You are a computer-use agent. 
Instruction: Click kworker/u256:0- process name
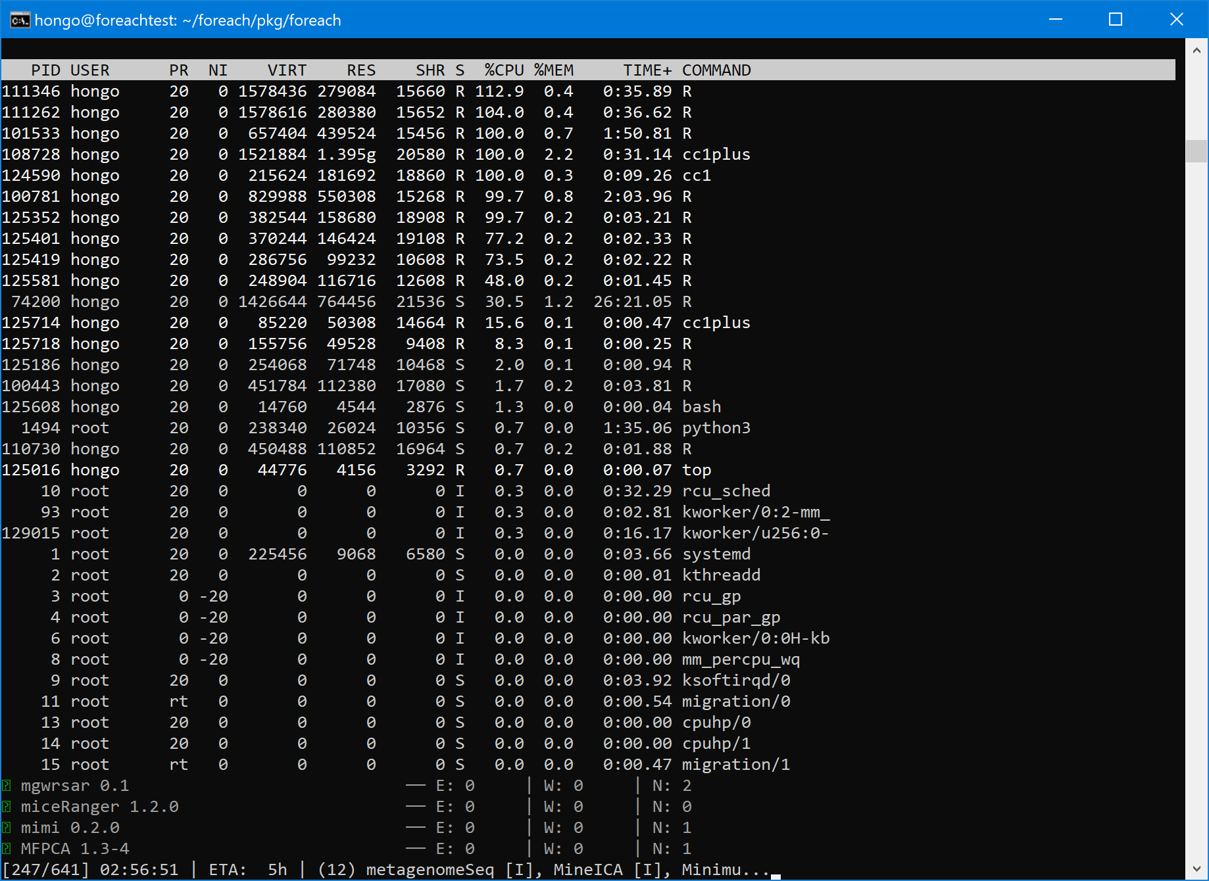tap(755, 533)
